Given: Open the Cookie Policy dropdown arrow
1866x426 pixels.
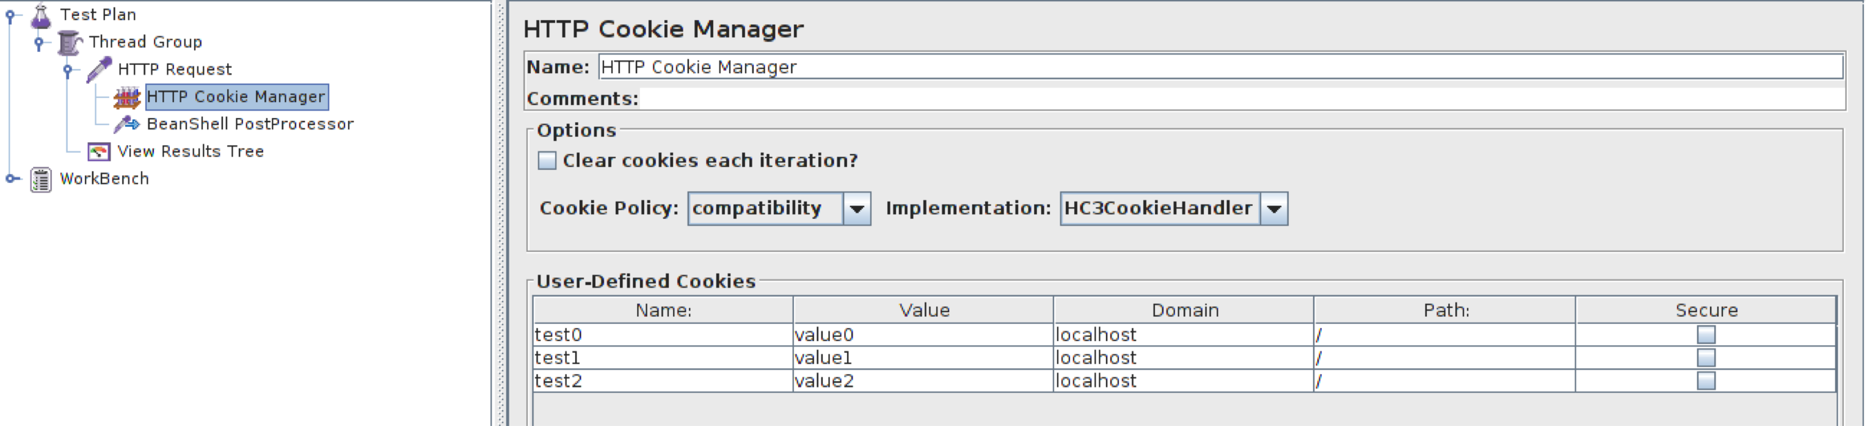Looking at the screenshot, I should [857, 209].
